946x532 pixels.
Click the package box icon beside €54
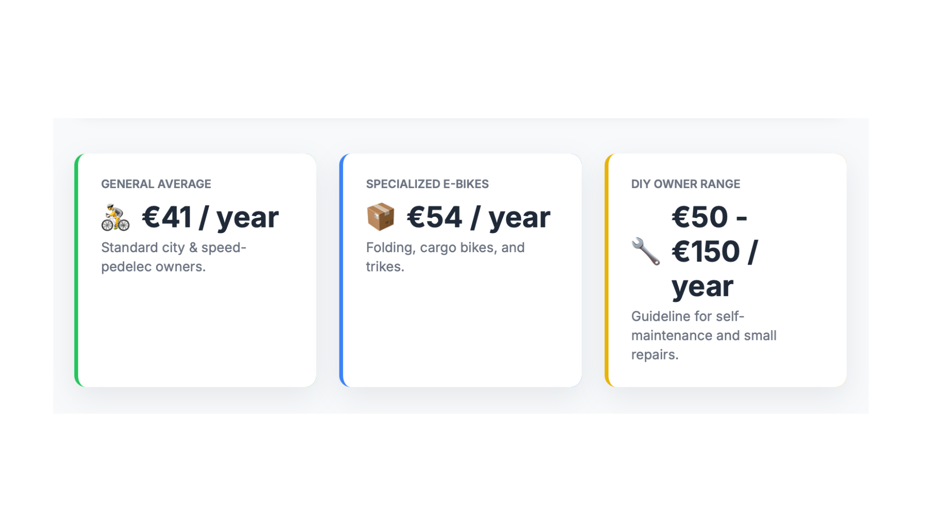pos(380,217)
